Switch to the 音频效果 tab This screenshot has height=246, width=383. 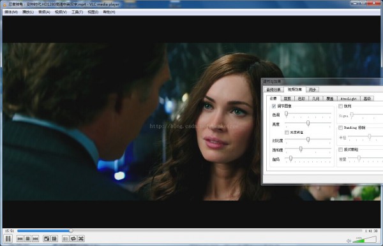coord(274,89)
